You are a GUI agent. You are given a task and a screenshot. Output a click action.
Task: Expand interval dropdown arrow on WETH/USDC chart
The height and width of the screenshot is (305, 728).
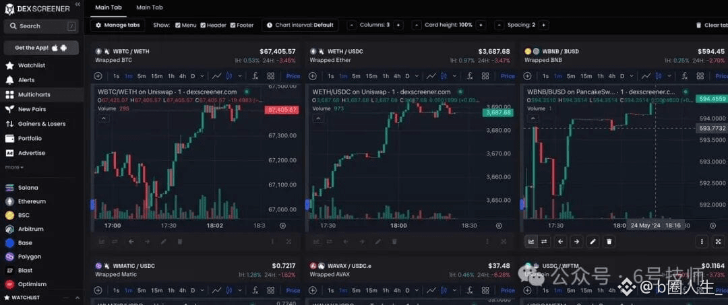click(x=417, y=76)
